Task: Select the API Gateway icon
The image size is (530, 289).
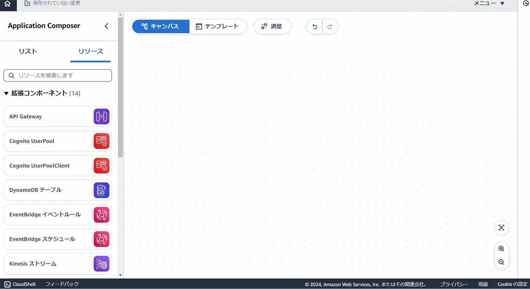Action: [101, 116]
